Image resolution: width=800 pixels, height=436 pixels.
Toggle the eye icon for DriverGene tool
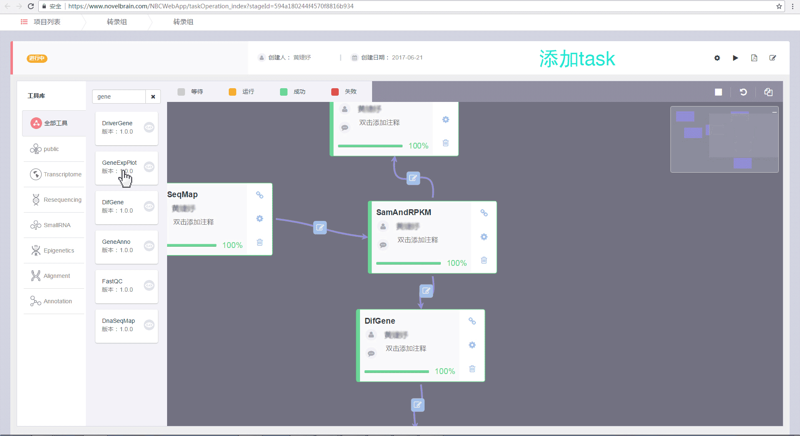click(149, 127)
